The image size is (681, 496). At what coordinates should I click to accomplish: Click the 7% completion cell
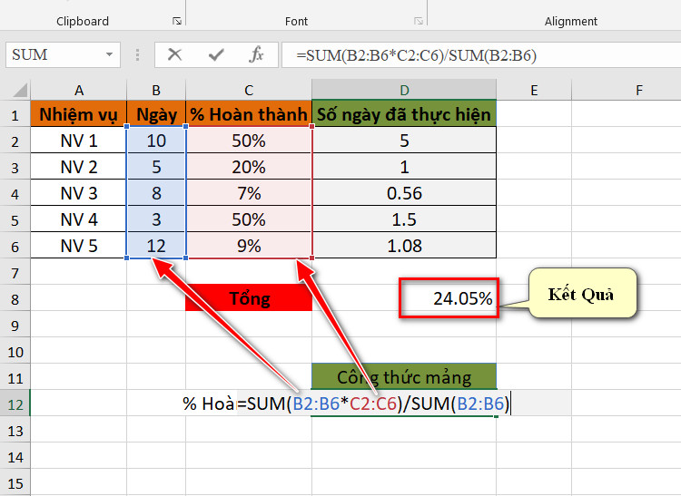pos(249,193)
